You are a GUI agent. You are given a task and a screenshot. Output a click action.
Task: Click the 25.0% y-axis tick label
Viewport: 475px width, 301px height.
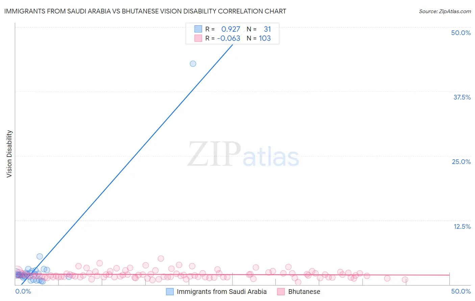(461, 162)
